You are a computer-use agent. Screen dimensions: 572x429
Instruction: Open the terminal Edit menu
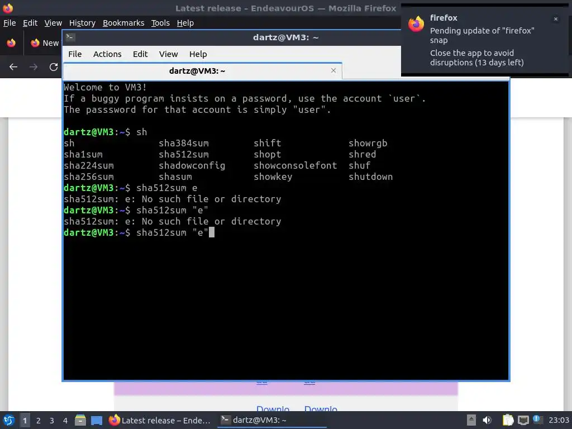tap(140, 54)
